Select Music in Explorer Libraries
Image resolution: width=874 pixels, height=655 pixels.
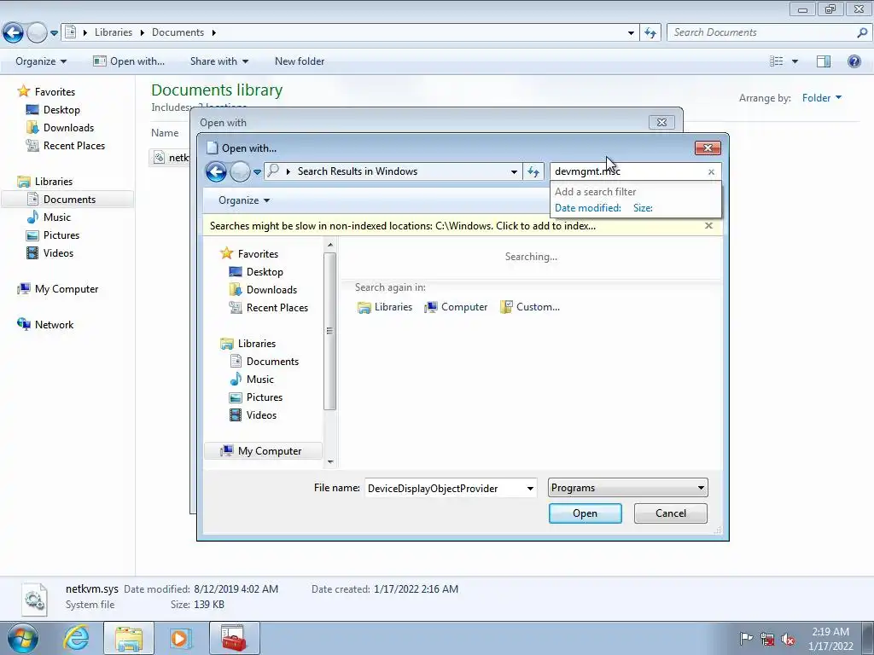tap(49, 217)
